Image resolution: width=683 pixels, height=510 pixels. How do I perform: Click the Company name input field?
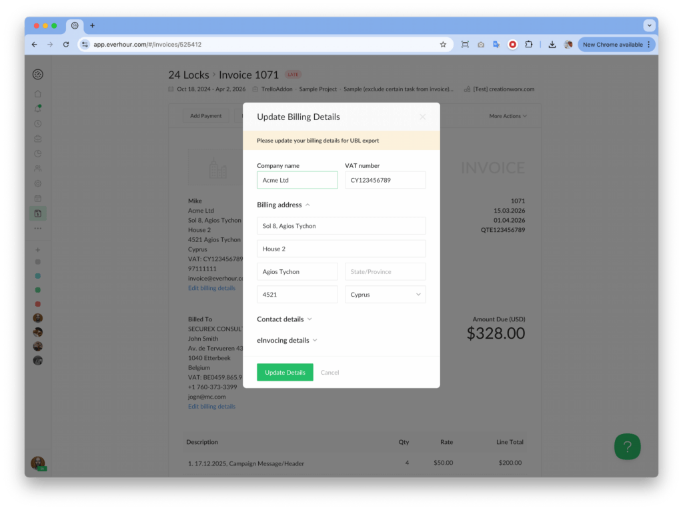point(297,179)
